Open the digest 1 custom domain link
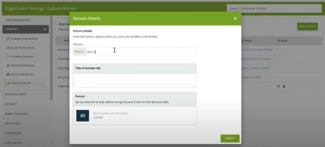325x147 pixels. 256,68
